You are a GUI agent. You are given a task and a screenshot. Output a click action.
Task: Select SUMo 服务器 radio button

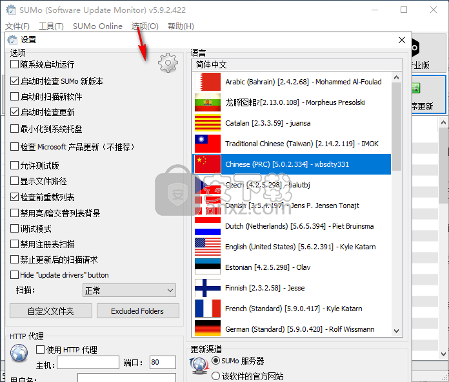(215, 361)
